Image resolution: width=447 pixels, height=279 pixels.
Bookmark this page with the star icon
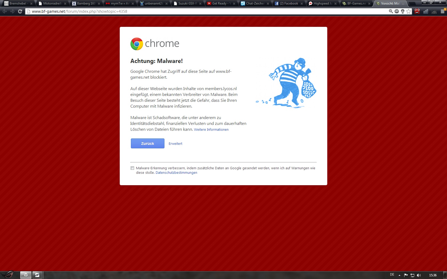(408, 11)
